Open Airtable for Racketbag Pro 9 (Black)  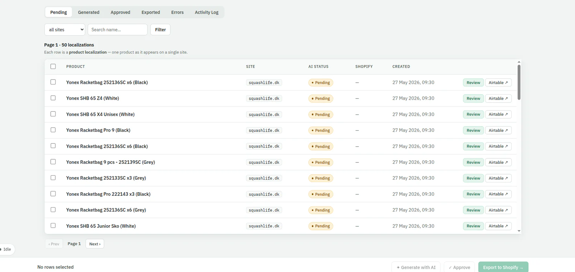pos(498,130)
